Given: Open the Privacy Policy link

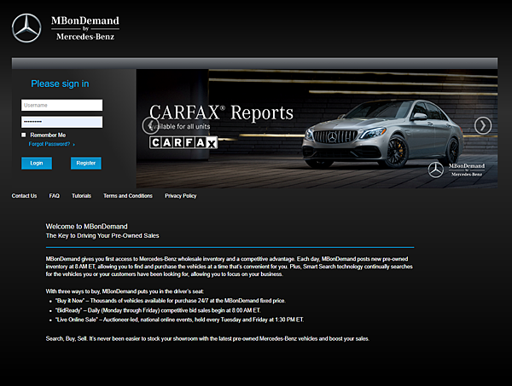Looking at the screenshot, I should click(181, 196).
